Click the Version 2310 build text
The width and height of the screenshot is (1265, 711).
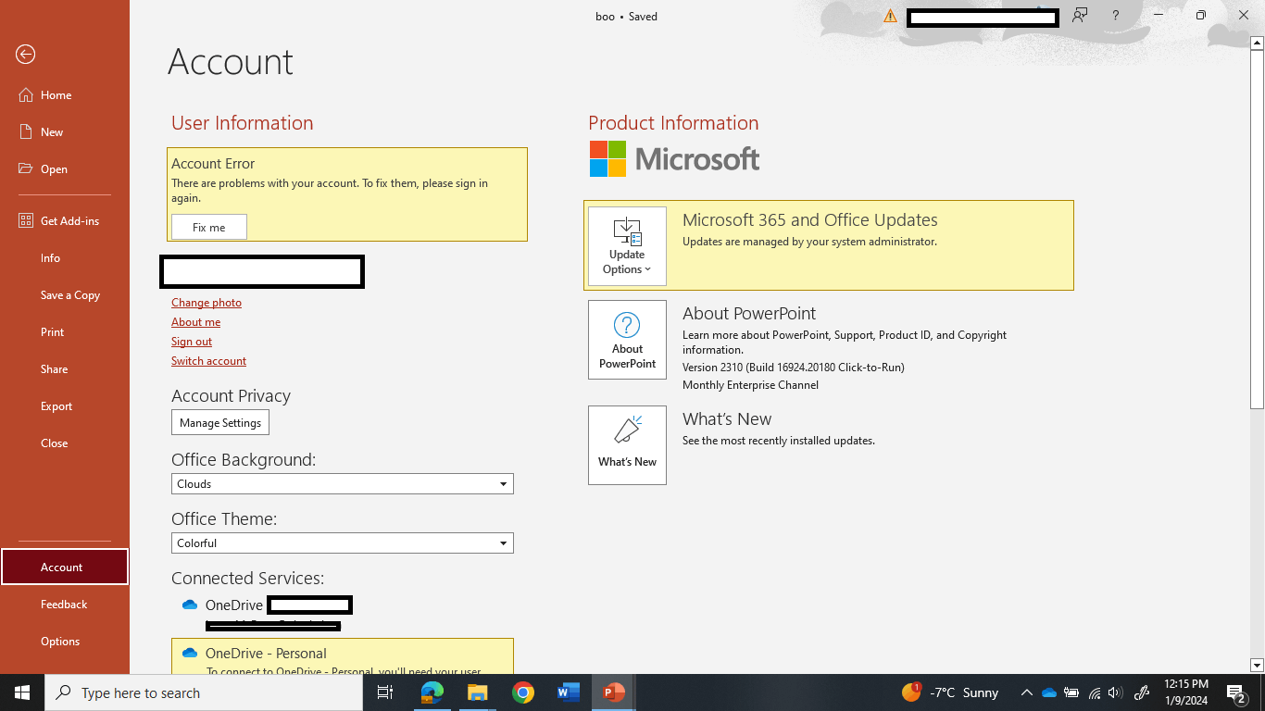pos(794,368)
